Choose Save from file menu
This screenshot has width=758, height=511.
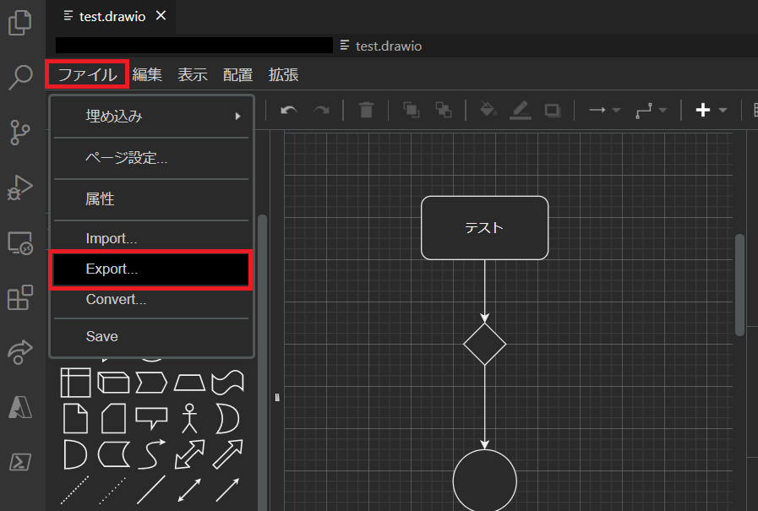(151, 336)
